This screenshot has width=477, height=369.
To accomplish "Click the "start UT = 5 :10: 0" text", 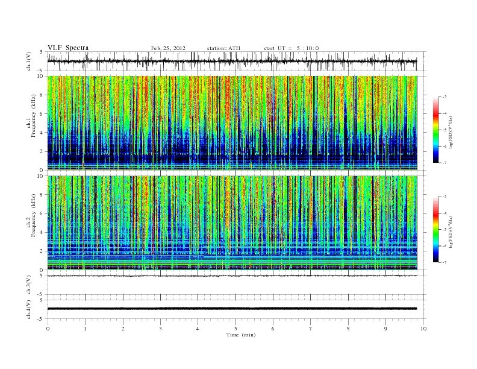I will 291,48.
